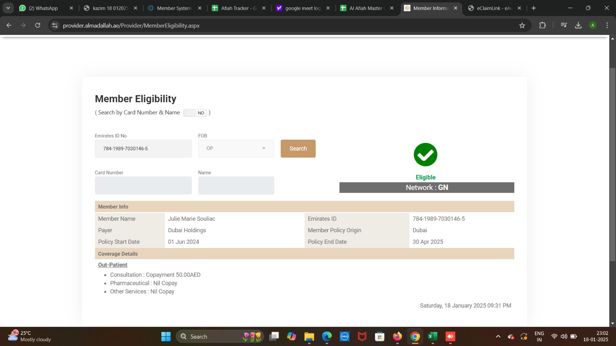Open the weather widget showing 25°C
Viewport: 616px width, 346px height.
click(30, 336)
